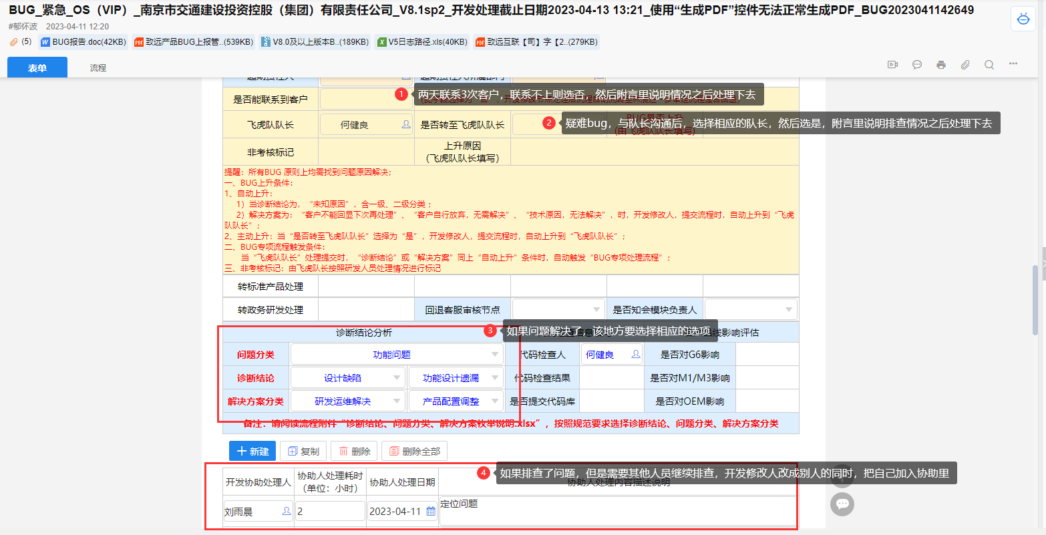This screenshot has height=535, width=1046.
Task: Select the 表单 tab
Action: coord(37,67)
